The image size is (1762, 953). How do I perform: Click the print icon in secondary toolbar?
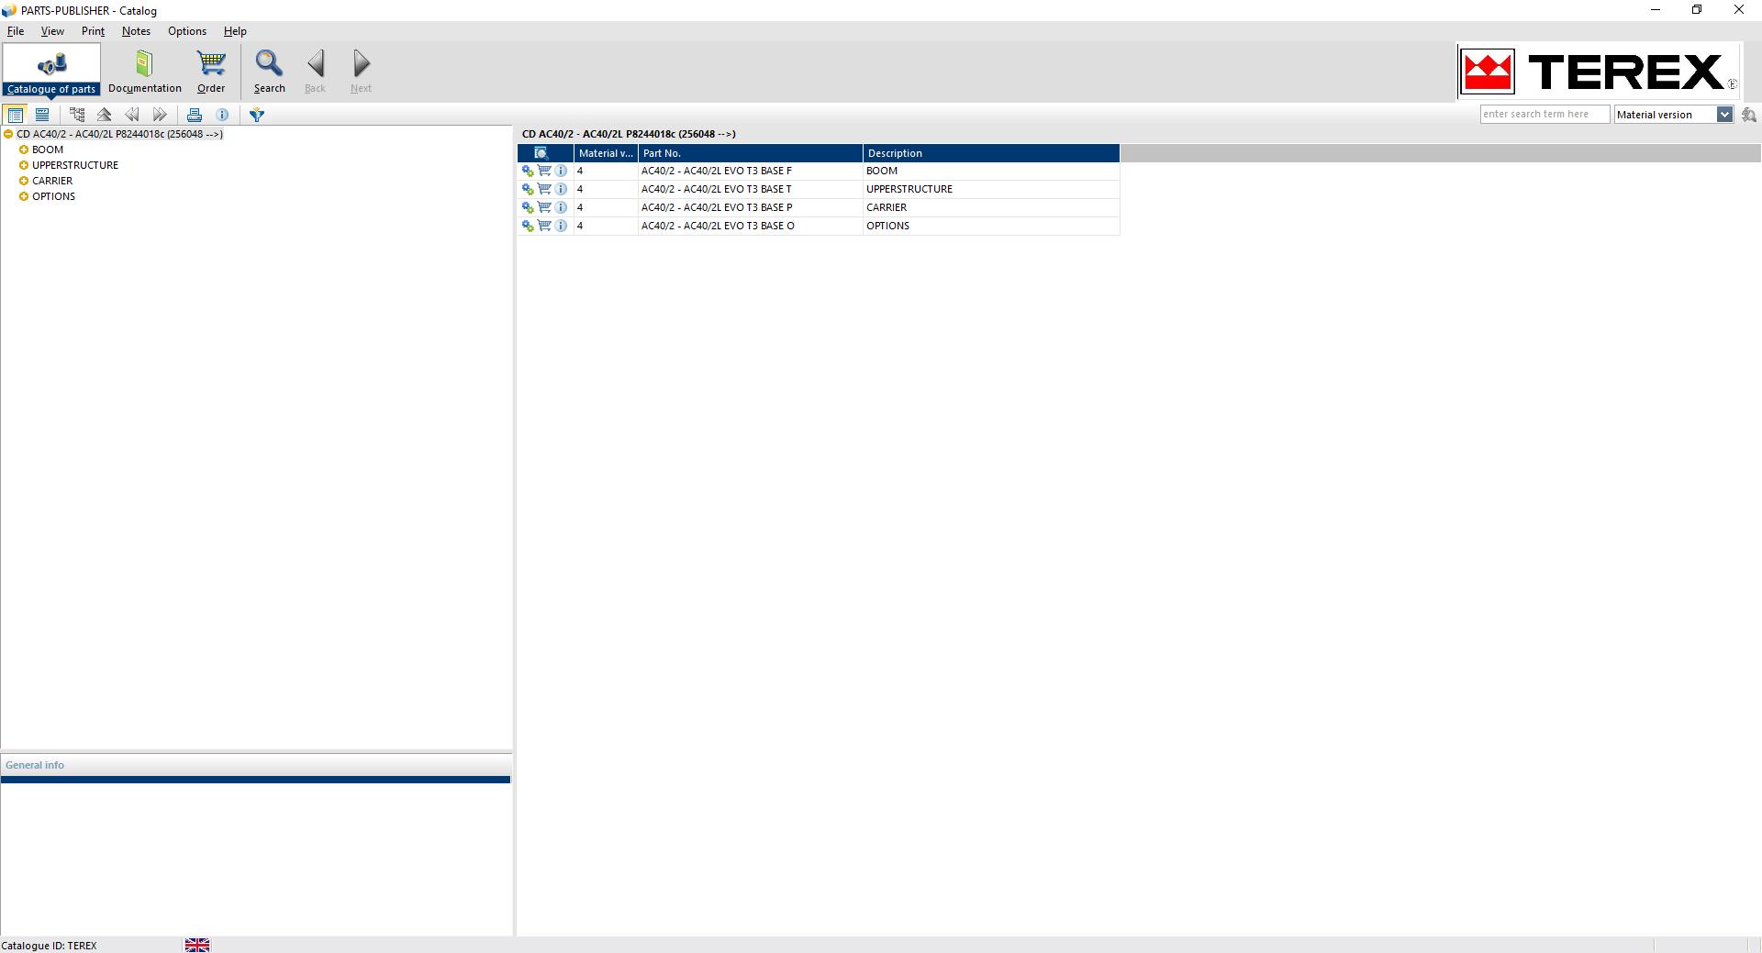point(195,115)
